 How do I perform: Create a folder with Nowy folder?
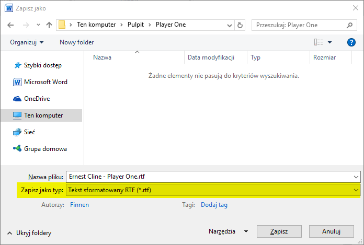coord(76,42)
